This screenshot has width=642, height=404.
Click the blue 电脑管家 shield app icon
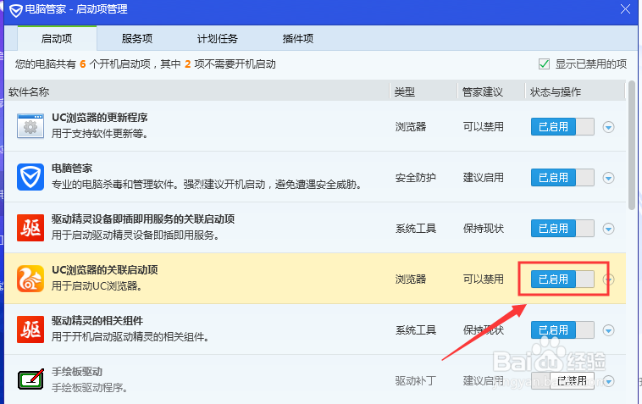tap(30, 177)
